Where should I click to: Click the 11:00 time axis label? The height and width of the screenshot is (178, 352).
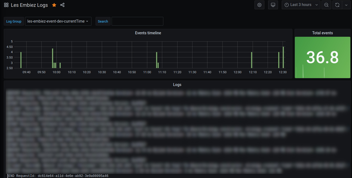(x=147, y=72)
